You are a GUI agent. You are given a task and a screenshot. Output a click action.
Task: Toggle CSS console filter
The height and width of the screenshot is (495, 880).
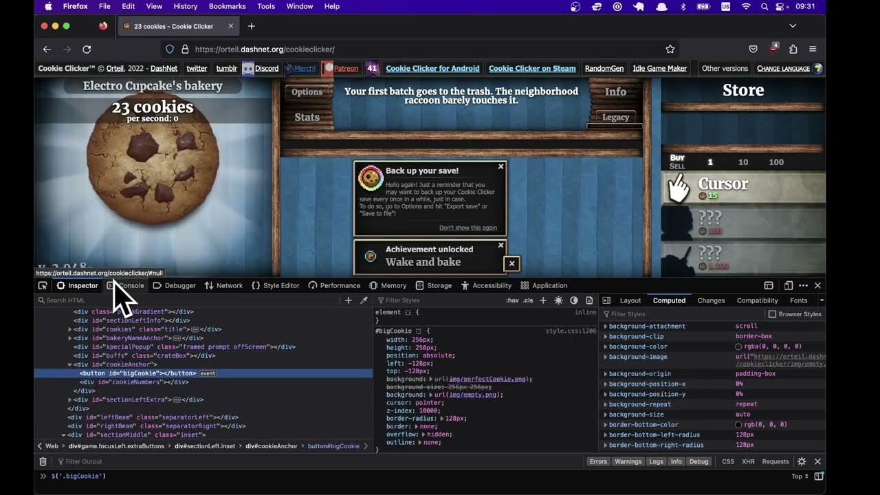(728, 461)
